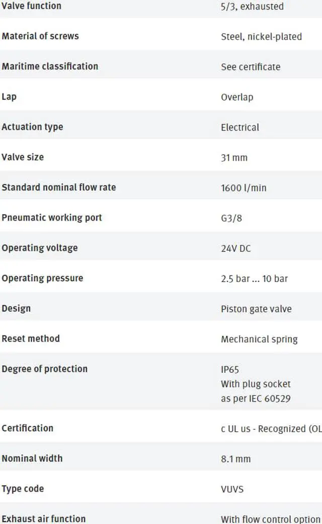322x524 pixels.
Task: Click the Valve function label
Action: 31,6
